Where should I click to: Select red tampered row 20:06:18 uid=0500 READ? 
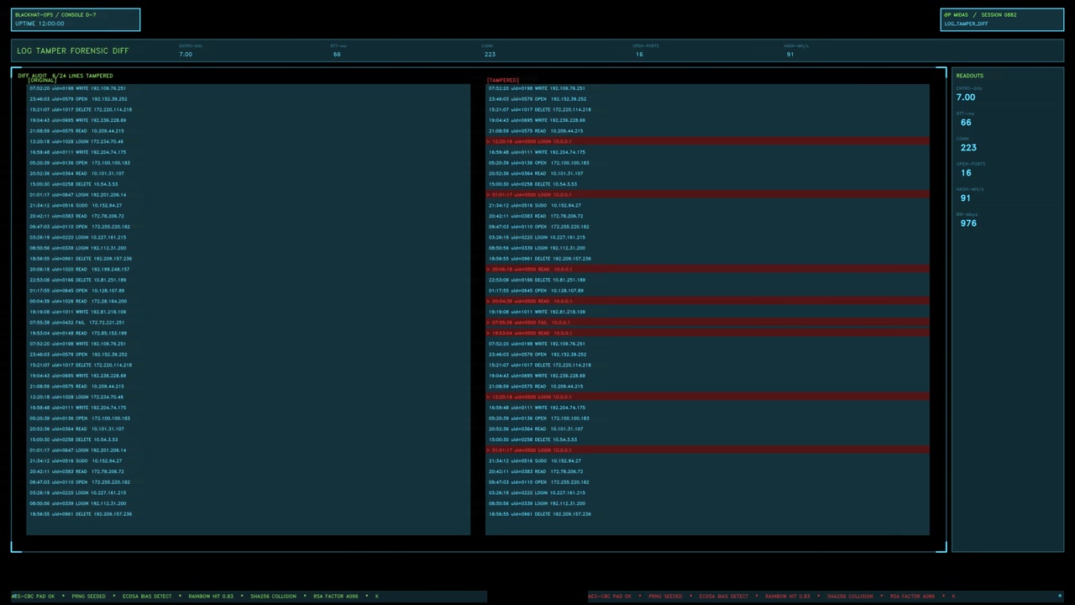(x=707, y=270)
